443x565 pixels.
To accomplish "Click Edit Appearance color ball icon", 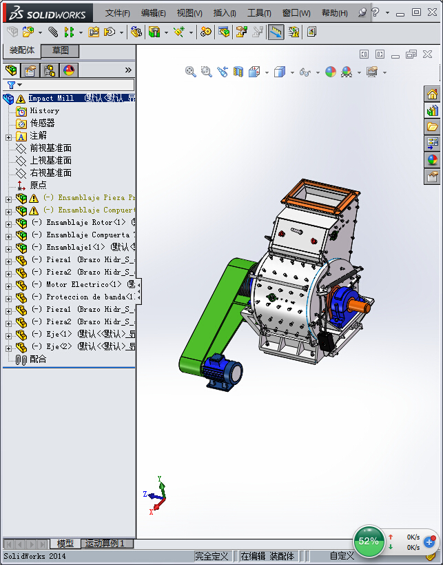I will pos(331,72).
